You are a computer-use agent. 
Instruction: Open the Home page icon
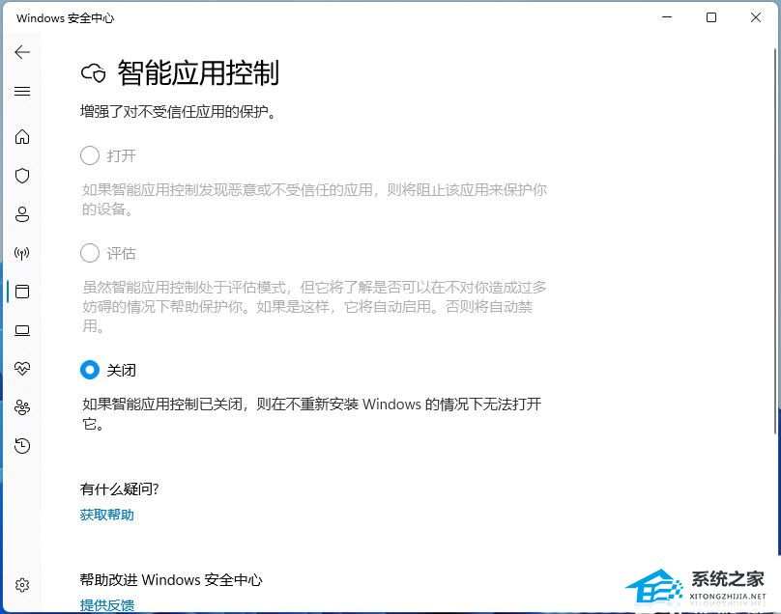[x=22, y=136]
